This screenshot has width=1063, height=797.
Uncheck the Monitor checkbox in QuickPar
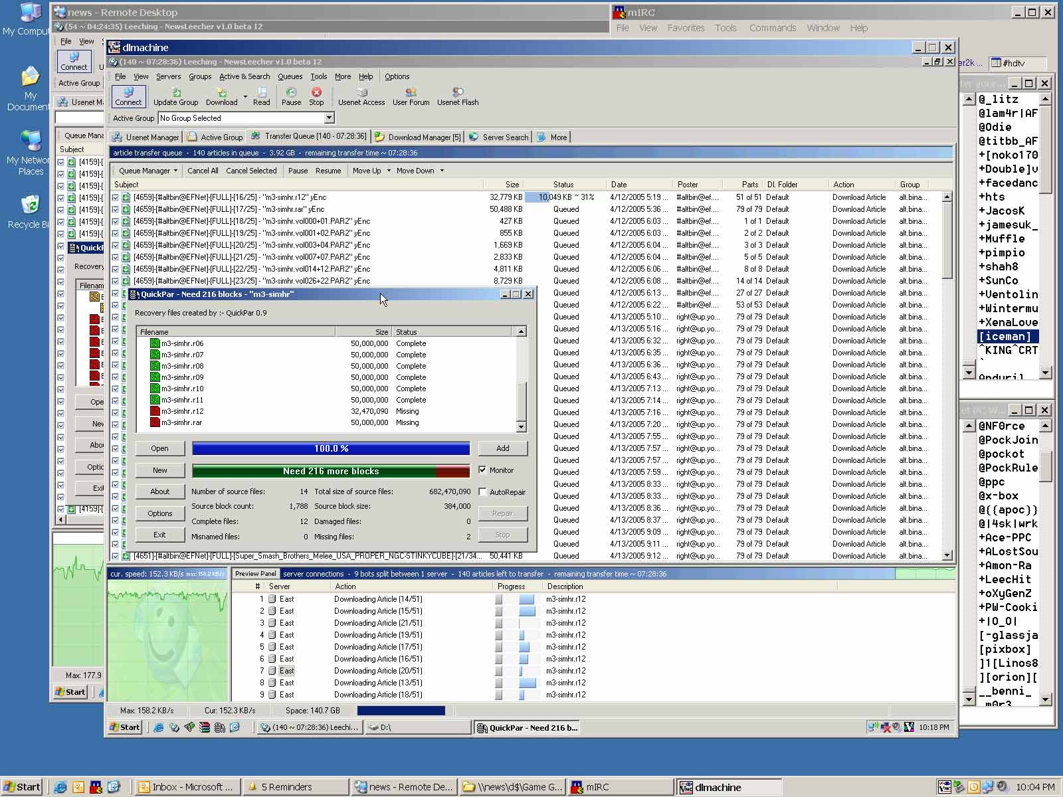pos(483,471)
